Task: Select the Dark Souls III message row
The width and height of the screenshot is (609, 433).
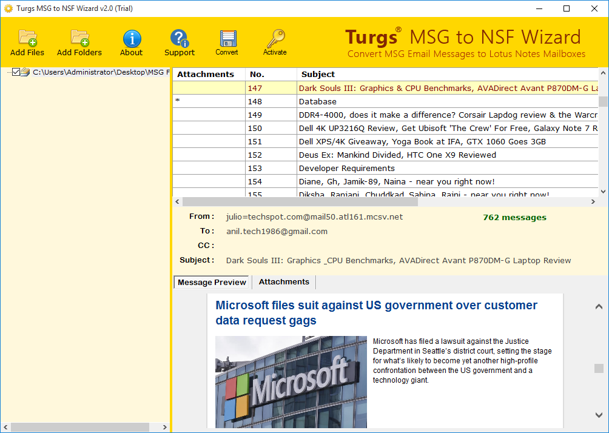Action: point(385,88)
